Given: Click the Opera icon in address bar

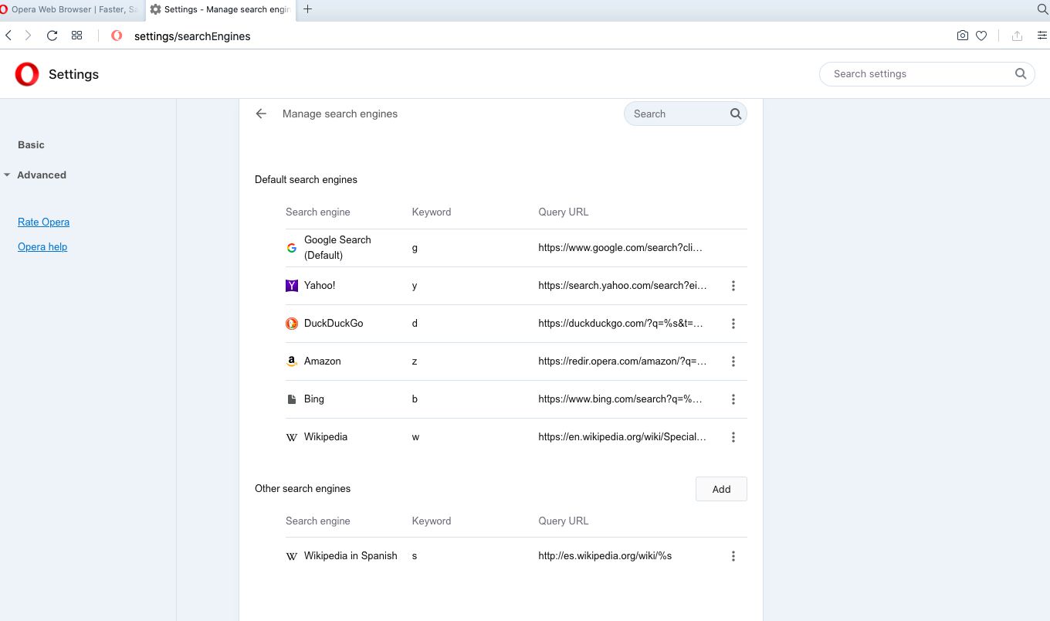Looking at the screenshot, I should (x=117, y=36).
